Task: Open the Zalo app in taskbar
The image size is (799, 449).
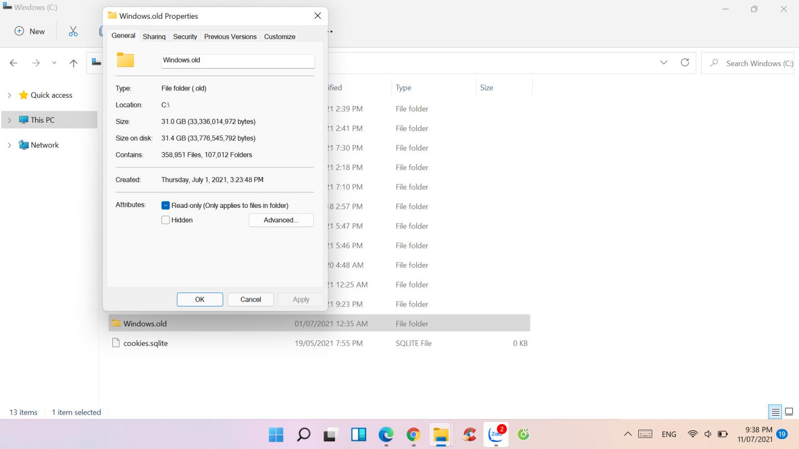Action: pos(496,434)
